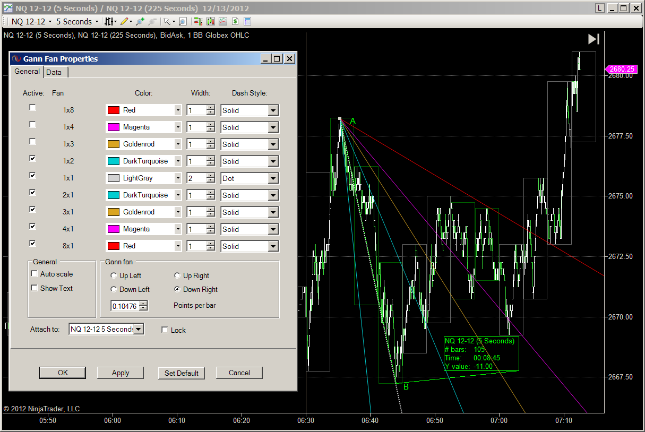Enable the 1x4 fan checkbox
The image size is (645, 432).
click(33, 124)
